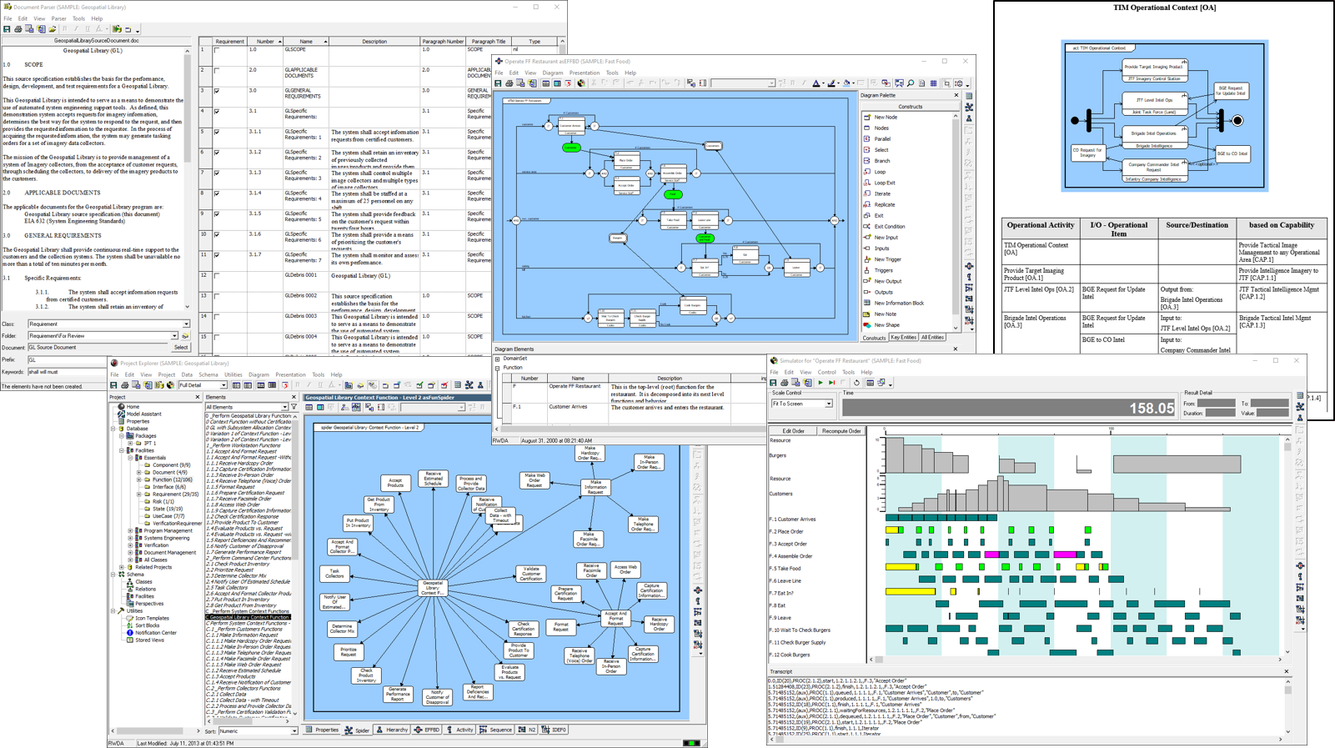Open Sort Numeric dropdown at bottom
Screen dimensions: 1335x748
tap(294, 731)
